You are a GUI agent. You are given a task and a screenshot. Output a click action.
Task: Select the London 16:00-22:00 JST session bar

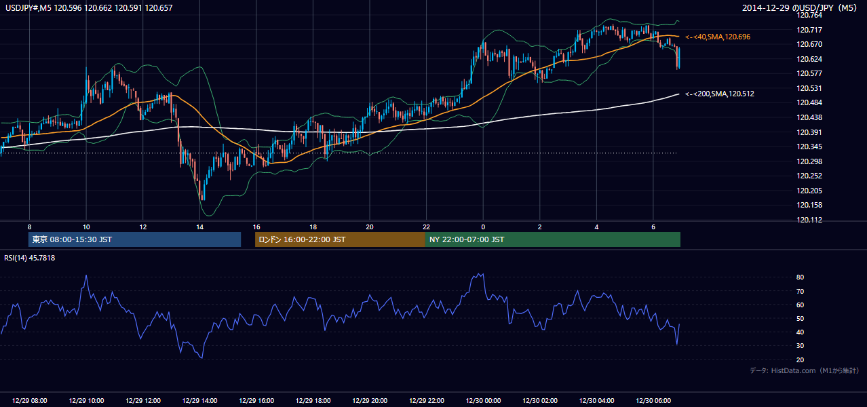(x=340, y=239)
